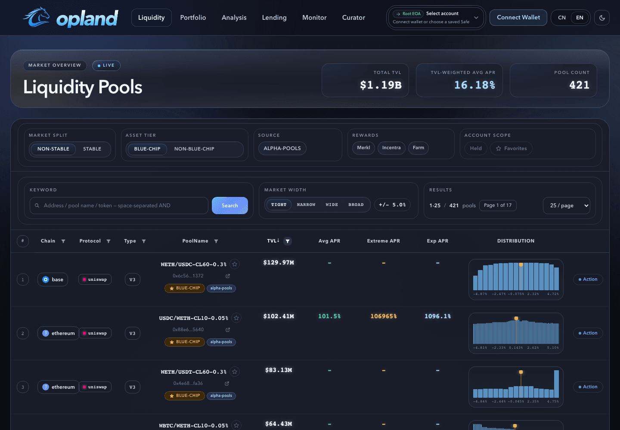Open external link for address 0x6c56...1372

coord(228,276)
